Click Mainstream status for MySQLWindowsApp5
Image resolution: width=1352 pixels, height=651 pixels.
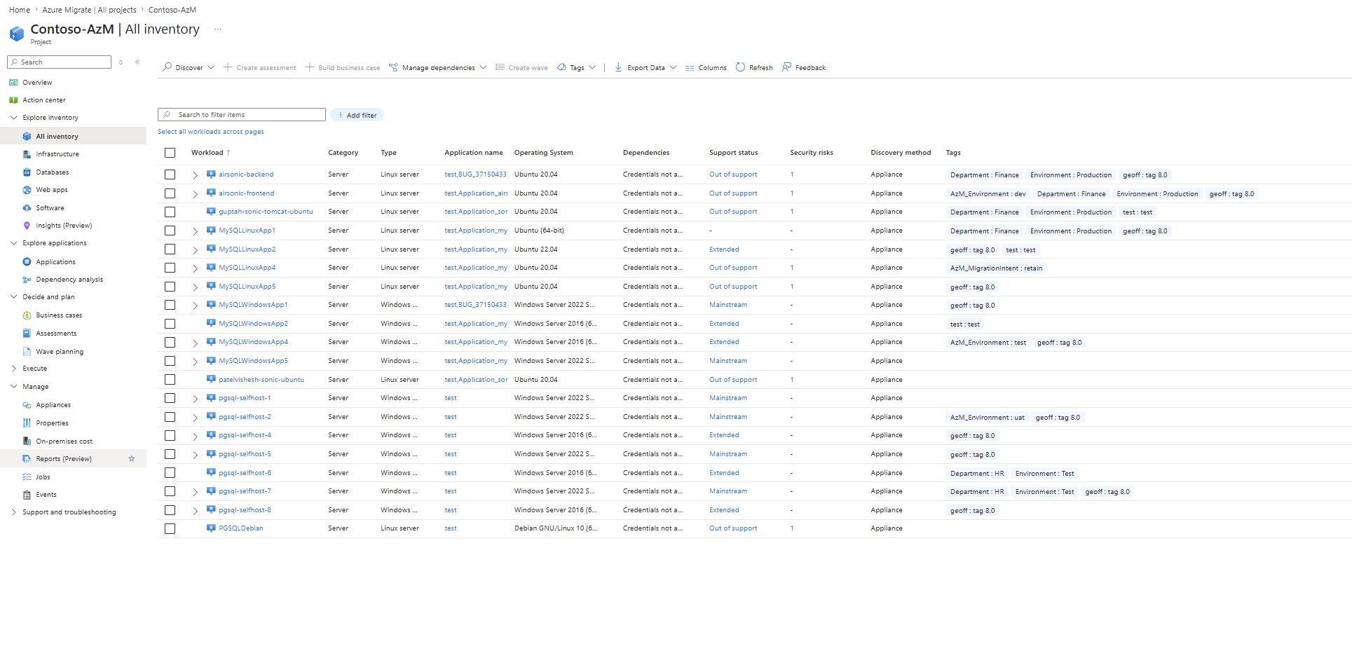coord(728,361)
